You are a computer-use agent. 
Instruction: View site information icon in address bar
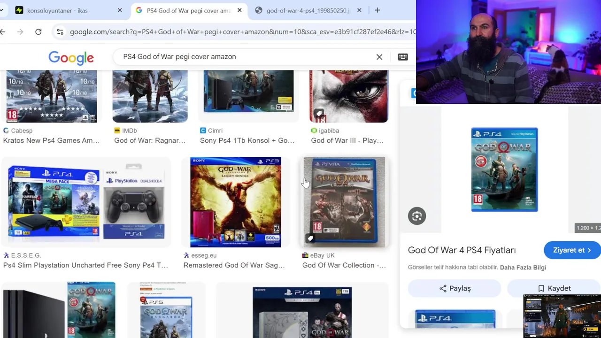[x=60, y=32]
